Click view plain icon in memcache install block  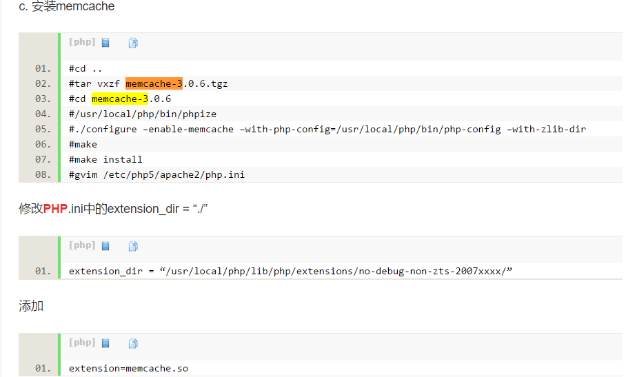click(x=105, y=43)
